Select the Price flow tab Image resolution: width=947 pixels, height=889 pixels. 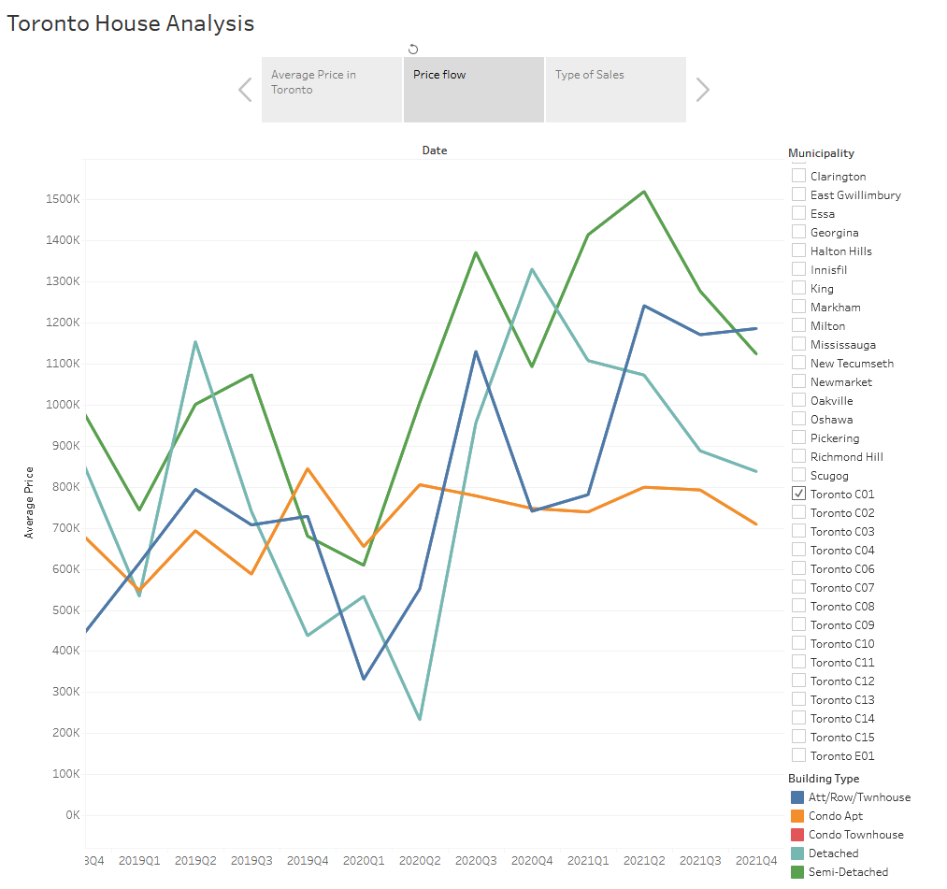tap(473, 89)
